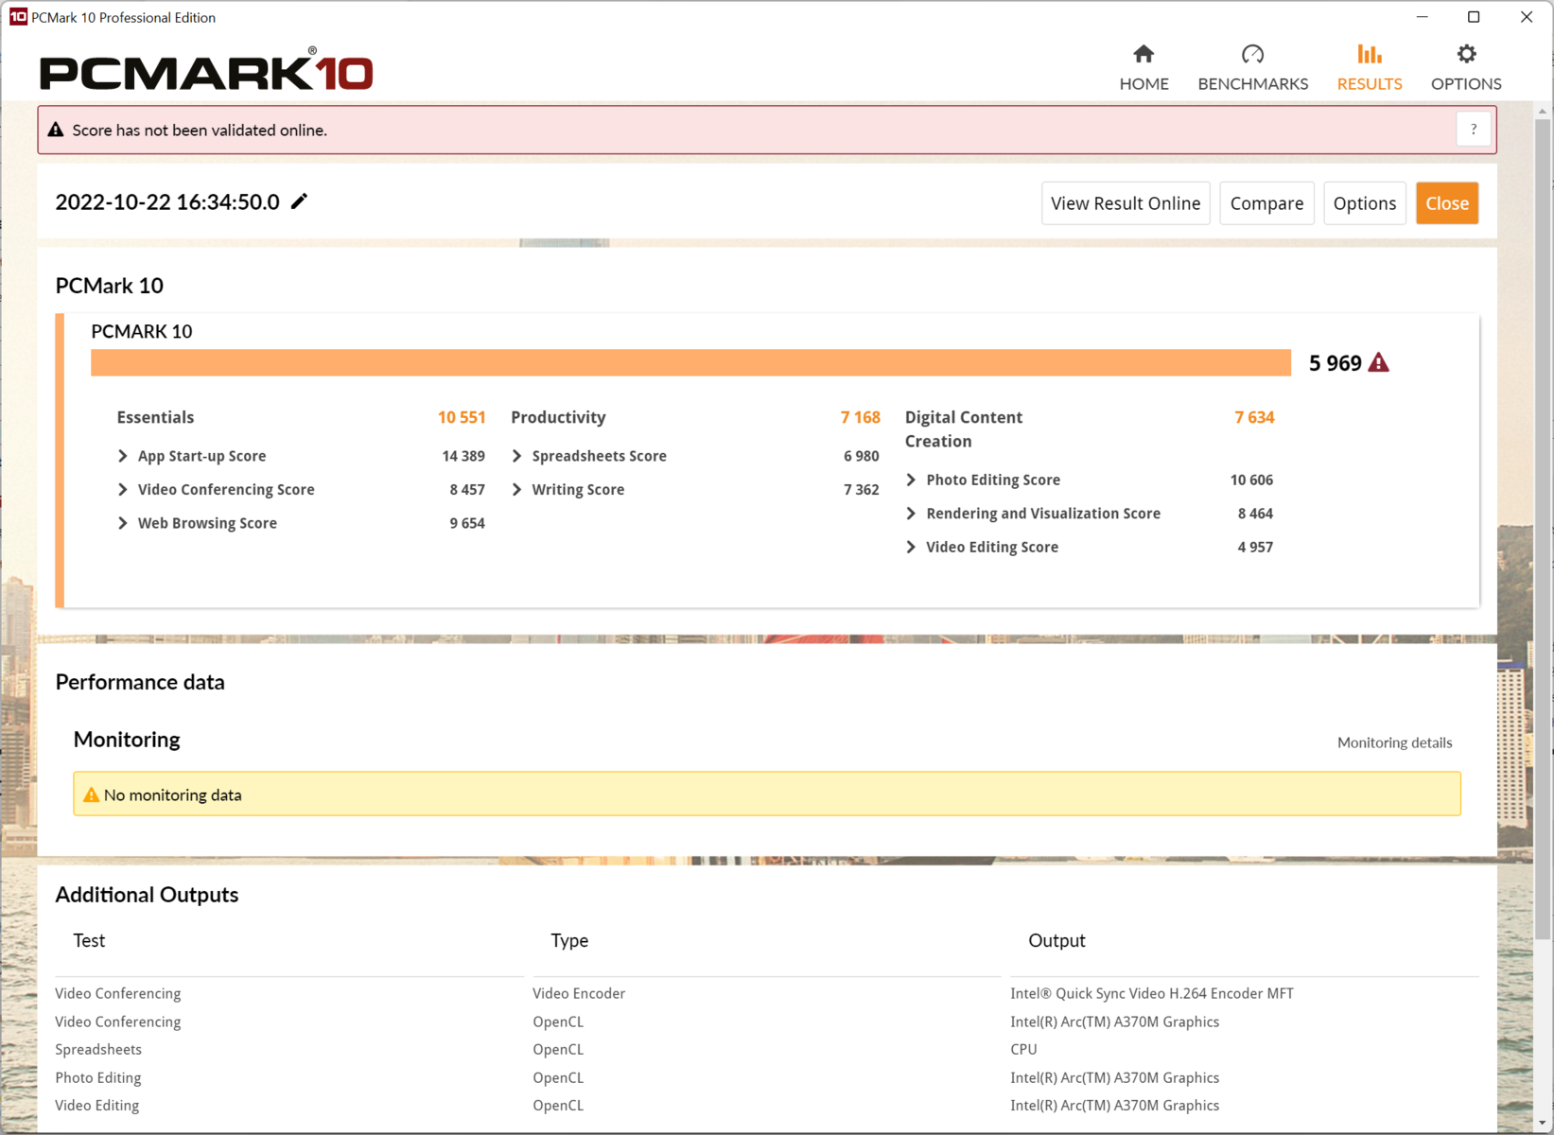This screenshot has width=1554, height=1135.
Task: Click the Digital Content Creation heading
Action: pyautogui.click(x=964, y=429)
